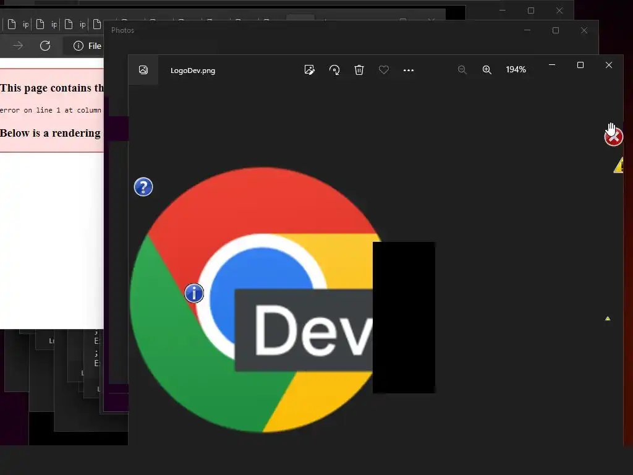Minimize the front LogoDev.png Photos window
Screen dimensions: 633x475
point(552,65)
